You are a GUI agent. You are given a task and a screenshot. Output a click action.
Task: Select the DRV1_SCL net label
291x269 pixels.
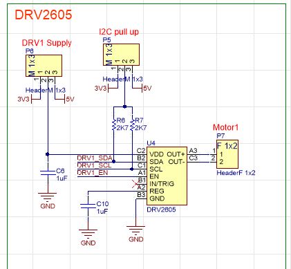94,165
